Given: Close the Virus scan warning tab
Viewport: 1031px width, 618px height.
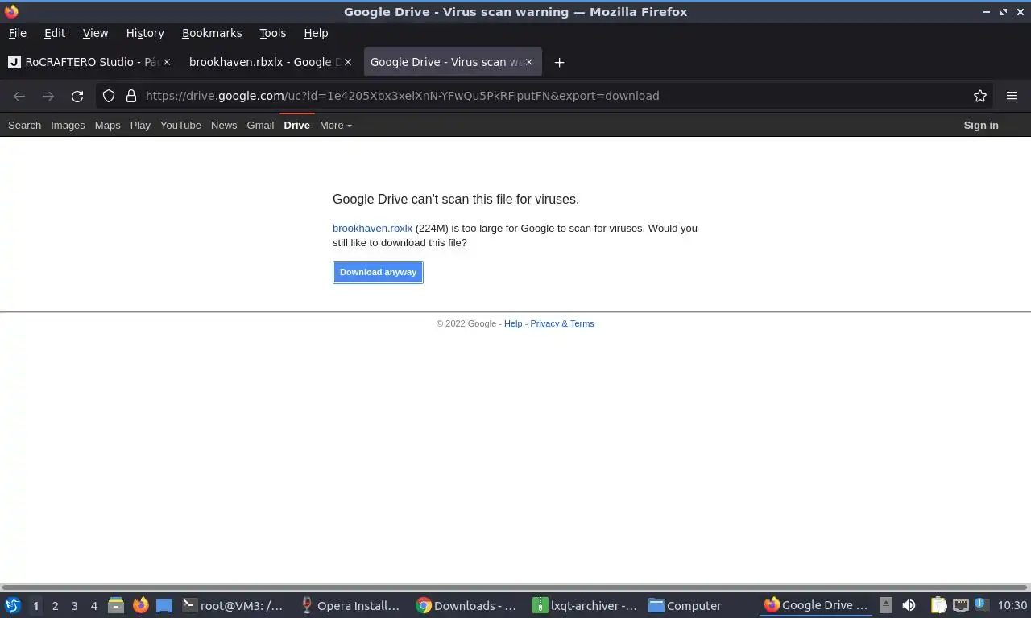Looking at the screenshot, I should point(529,62).
